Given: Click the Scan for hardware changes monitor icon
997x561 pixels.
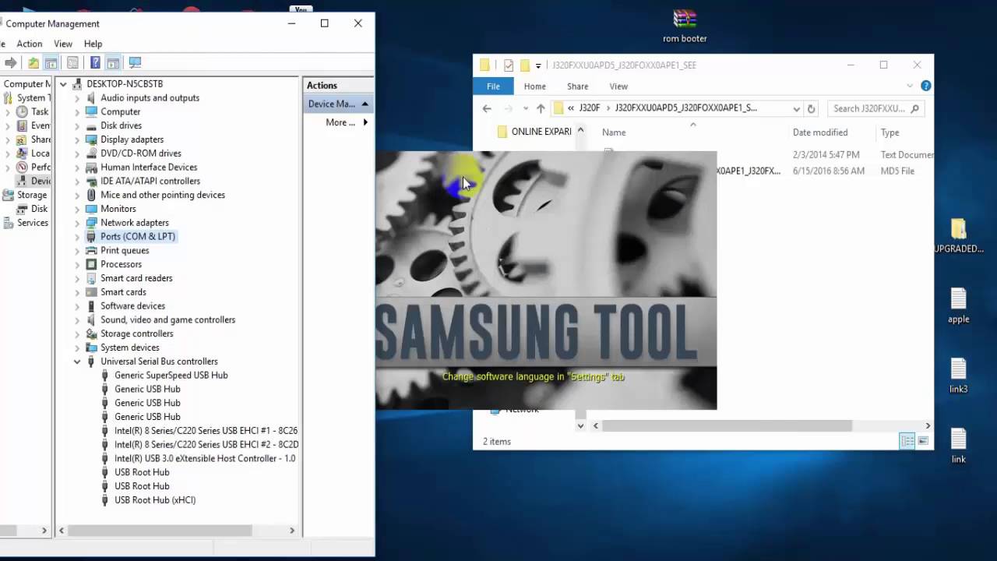Looking at the screenshot, I should click(x=135, y=63).
